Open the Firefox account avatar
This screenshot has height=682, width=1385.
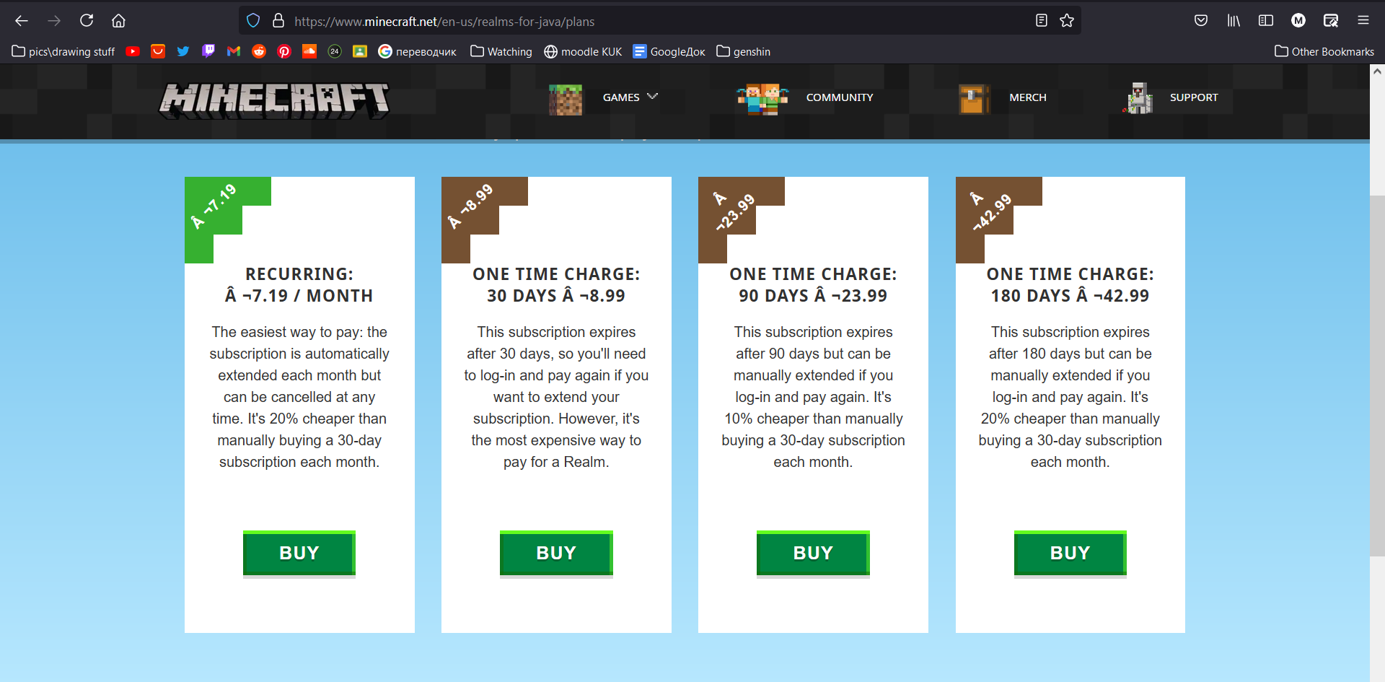(x=1298, y=21)
